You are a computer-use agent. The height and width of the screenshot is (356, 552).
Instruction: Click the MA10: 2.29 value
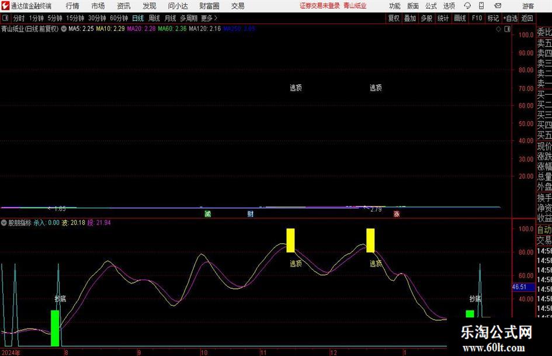click(x=110, y=29)
